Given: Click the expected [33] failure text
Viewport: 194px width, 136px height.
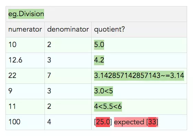Looking at the screenshot, I should tap(136, 122).
